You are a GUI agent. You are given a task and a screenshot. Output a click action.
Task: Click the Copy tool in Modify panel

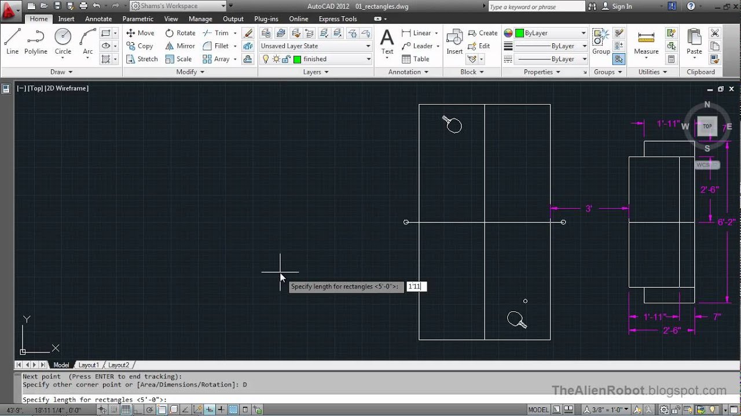click(x=140, y=46)
